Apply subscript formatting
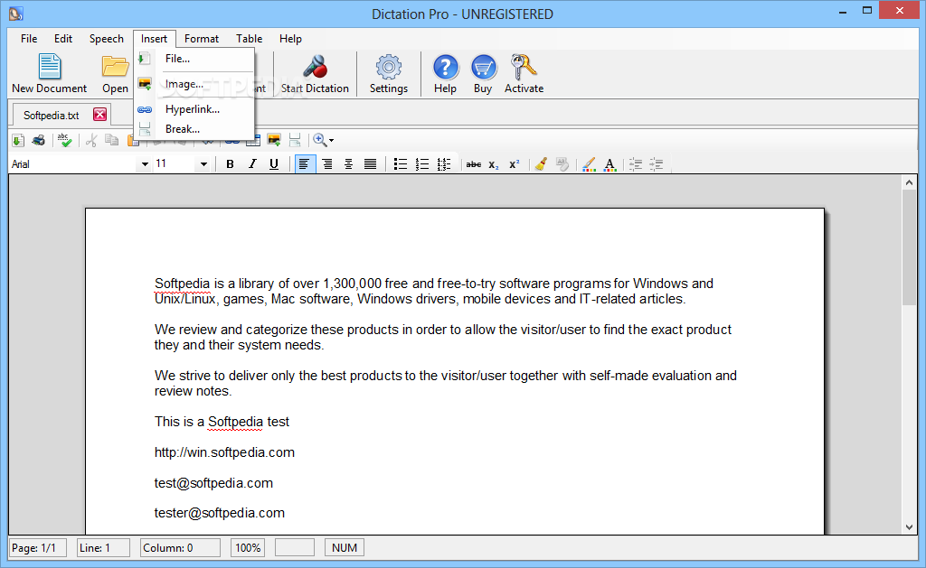Screen dimensions: 926x568 click(x=494, y=164)
